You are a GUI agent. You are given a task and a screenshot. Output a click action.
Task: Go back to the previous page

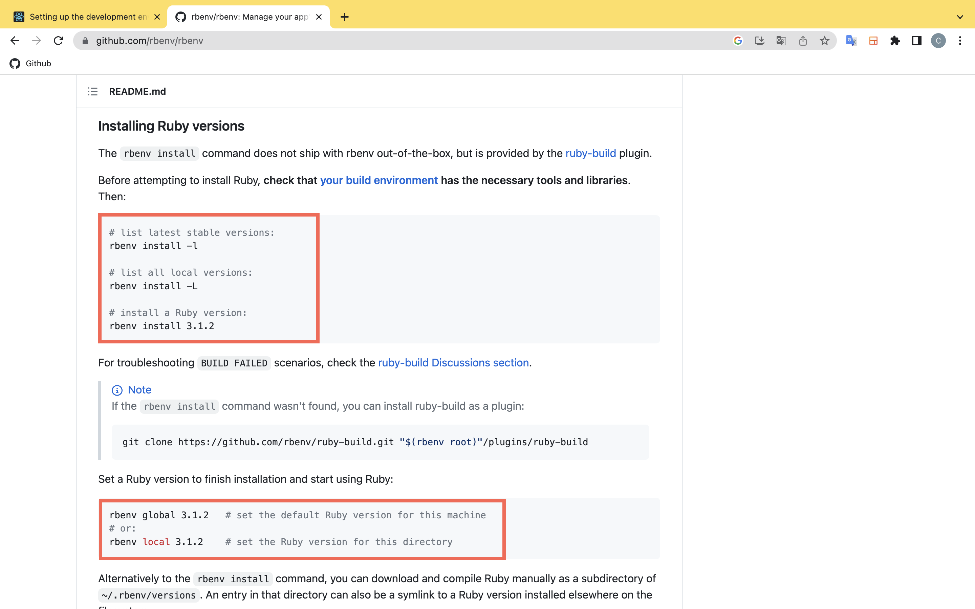(x=15, y=41)
